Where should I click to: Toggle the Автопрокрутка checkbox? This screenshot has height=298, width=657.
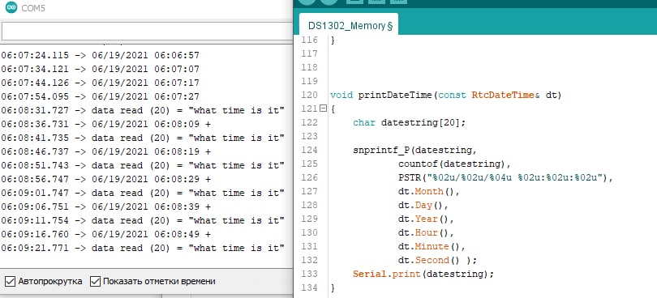[x=10, y=281]
